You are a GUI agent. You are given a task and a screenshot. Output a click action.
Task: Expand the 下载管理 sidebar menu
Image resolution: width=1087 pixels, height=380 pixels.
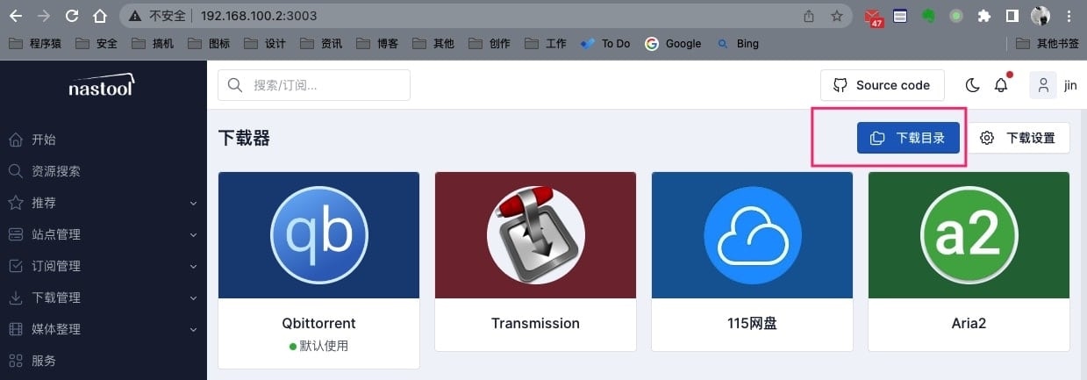(x=104, y=298)
